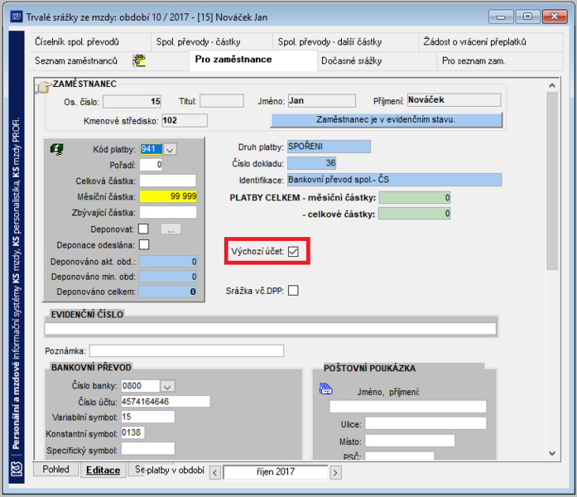Click the KS logo at the sidebar bottom

pos(17,469)
